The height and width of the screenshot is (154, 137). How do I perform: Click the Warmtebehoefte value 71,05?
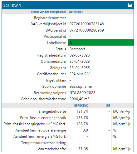83,149
